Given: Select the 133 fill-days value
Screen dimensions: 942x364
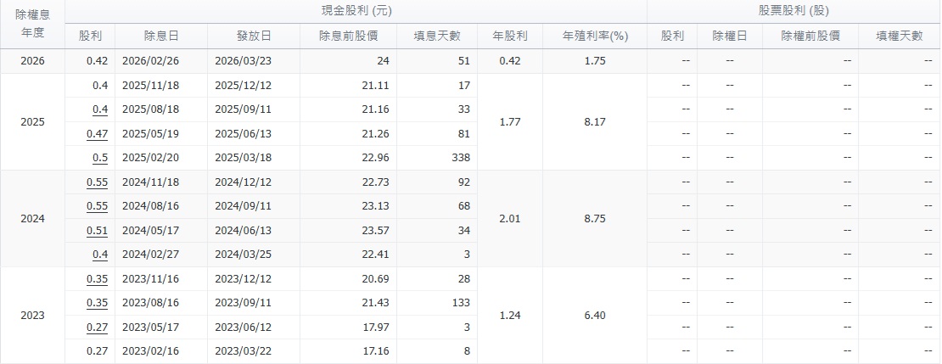Looking at the screenshot, I should click(461, 303).
